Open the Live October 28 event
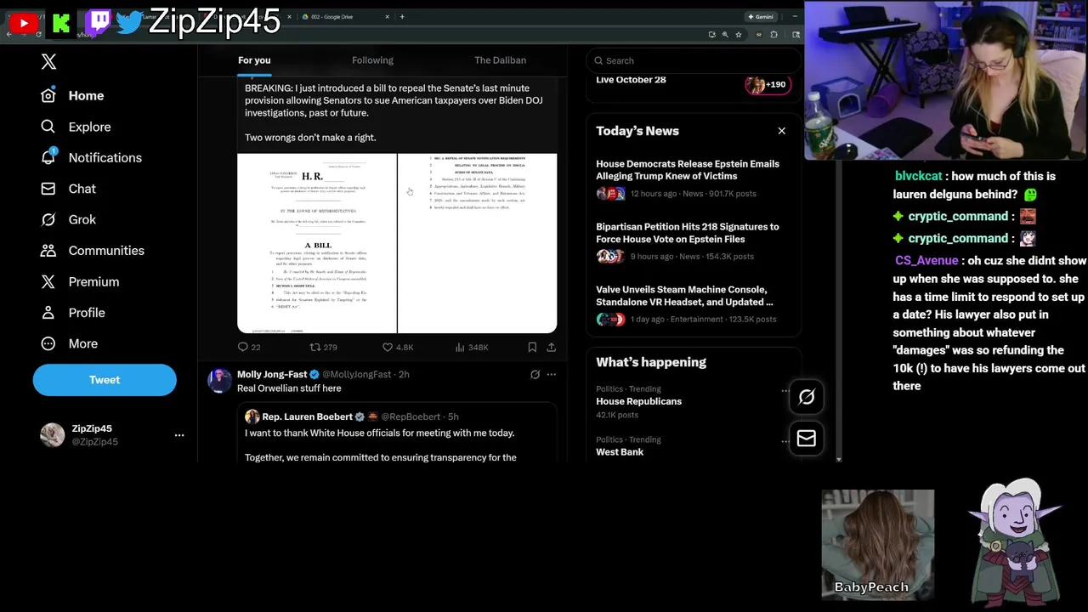This screenshot has width=1088, height=612. click(631, 80)
